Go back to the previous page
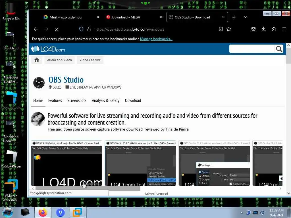The width and height of the screenshot is (291, 218). [36, 29]
